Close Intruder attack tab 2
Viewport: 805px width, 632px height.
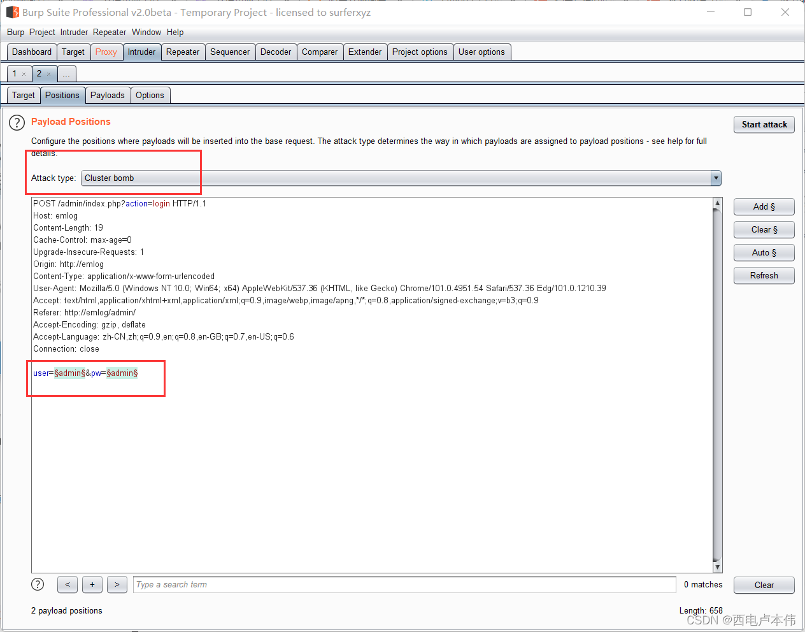pyautogui.click(x=48, y=75)
